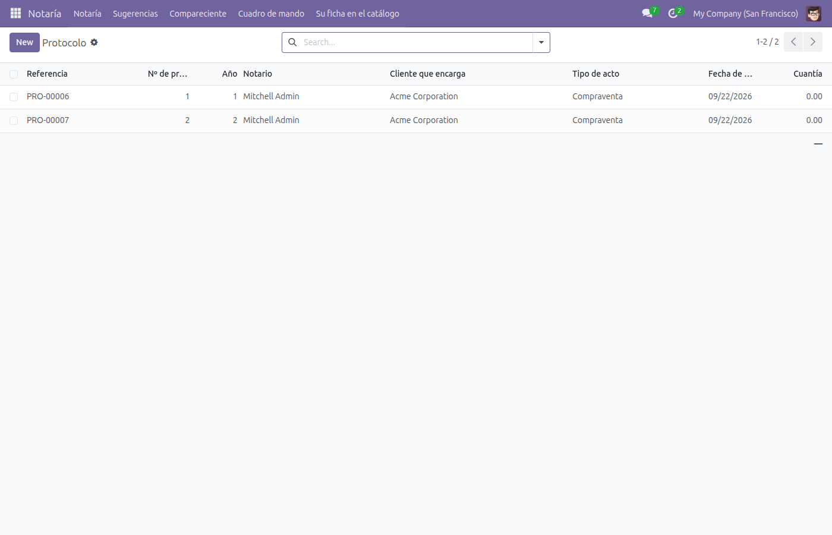Screen dimensions: 832x535
Task: Click 0.00 amount in PRO-00006 row
Action: [814, 96]
